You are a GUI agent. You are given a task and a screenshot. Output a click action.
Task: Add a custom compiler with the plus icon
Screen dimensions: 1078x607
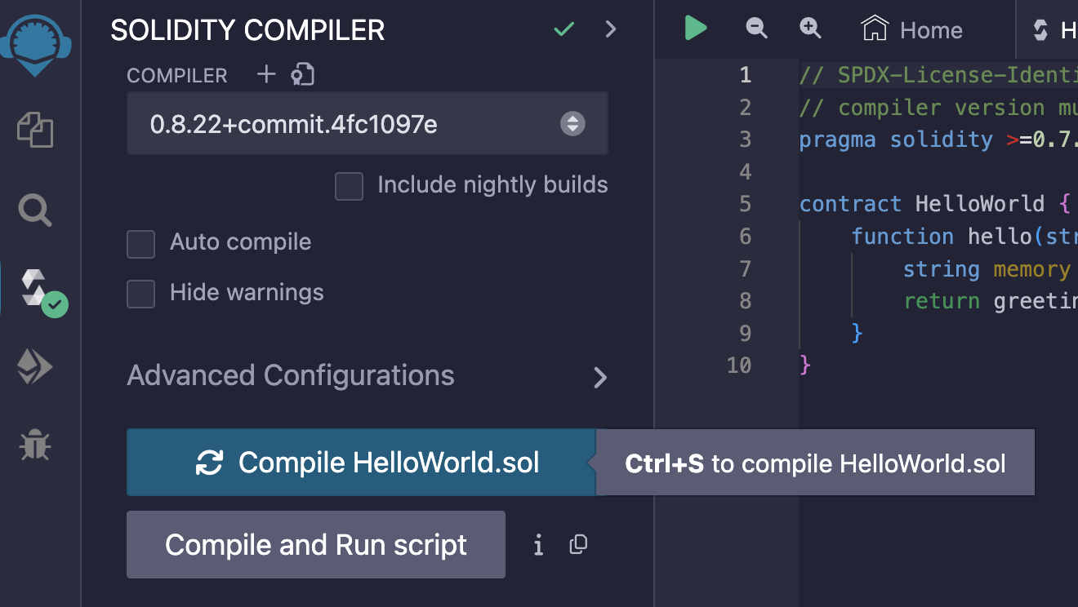click(266, 74)
